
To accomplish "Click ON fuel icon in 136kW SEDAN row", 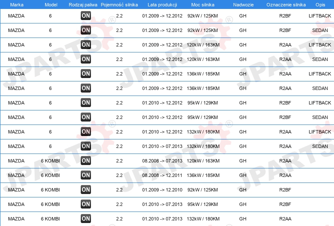I will click(x=86, y=88).
